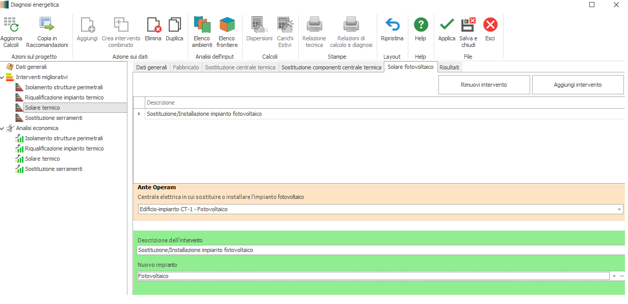The width and height of the screenshot is (628, 304).
Task: Collapse the Interventi migliorativi tree node
Action: point(3,78)
